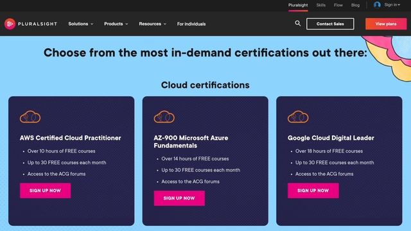Click the cloud icon on AWS card
Image resolution: width=411 pixels, height=231 pixels.
(x=30, y=117)
